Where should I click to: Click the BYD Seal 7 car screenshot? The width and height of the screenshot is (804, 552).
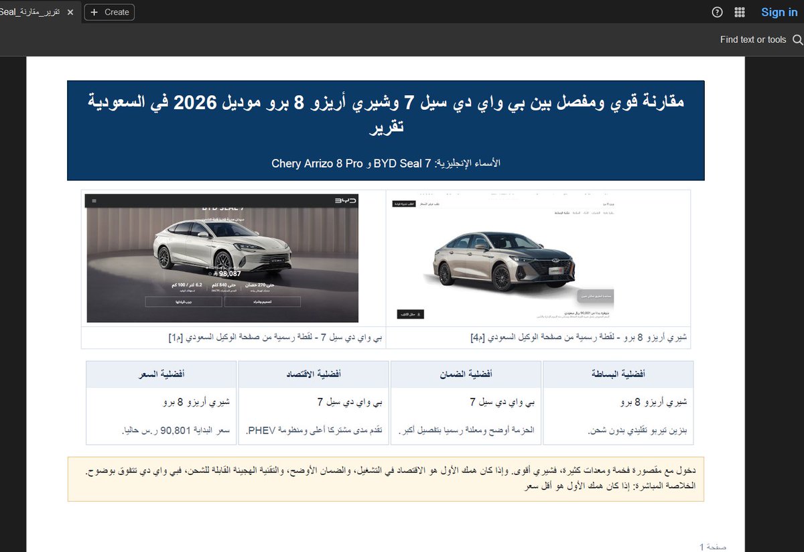[222, 258]
